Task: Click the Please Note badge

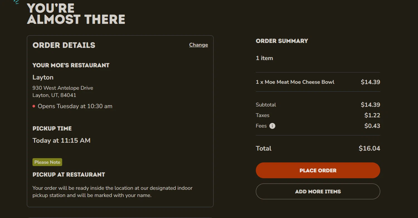Action: (x=47, y=162)
